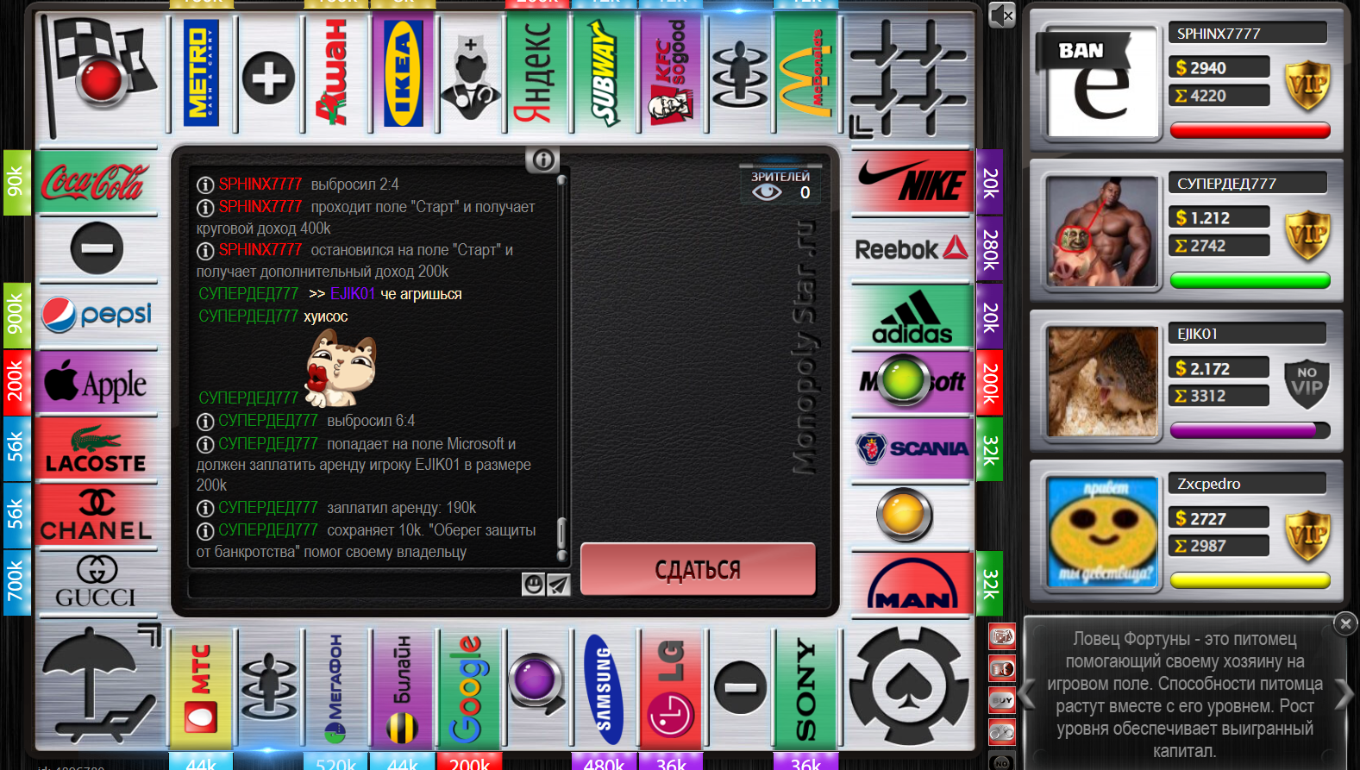Close the Ловец Фортуны tip panel
Screen dimensions: 1360x770
[x=1345, y=623]
